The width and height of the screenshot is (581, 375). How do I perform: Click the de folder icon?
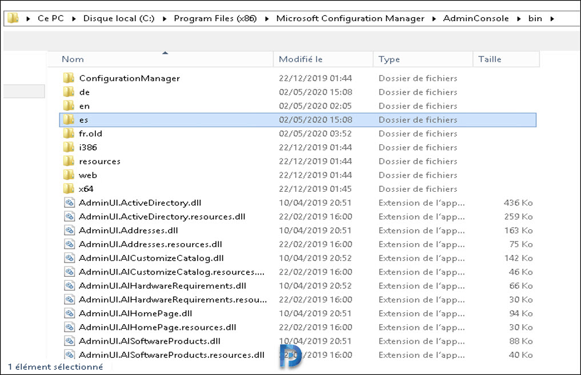pyautogui.click(x=69, y=91)
